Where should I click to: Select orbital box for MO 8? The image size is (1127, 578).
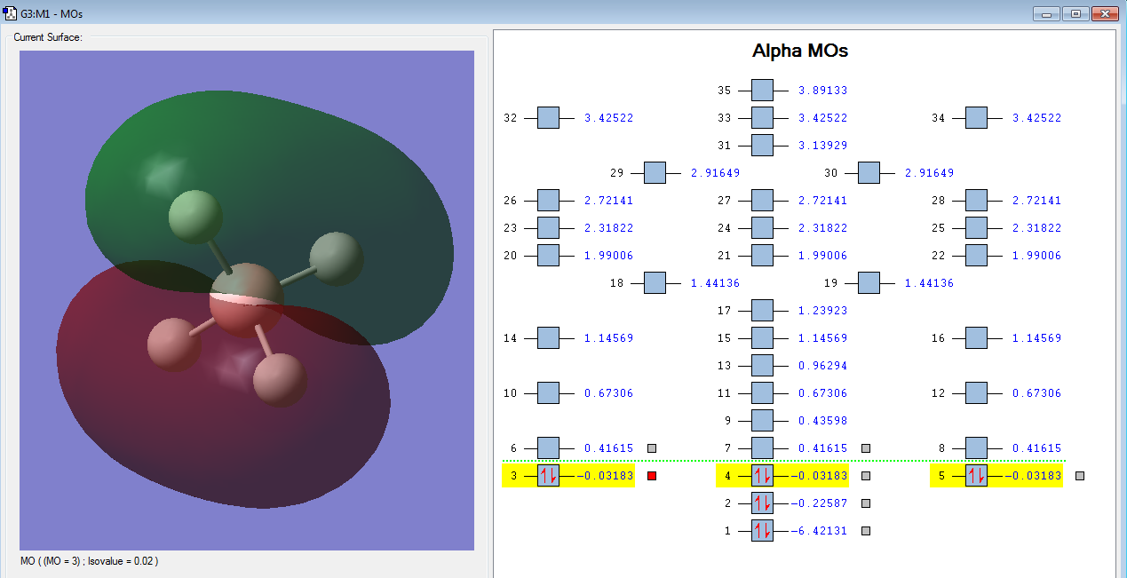click(x=976, y=448)
